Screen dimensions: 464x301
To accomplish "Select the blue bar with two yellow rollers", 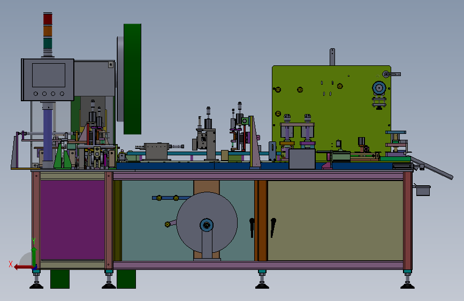I will 170,198.
